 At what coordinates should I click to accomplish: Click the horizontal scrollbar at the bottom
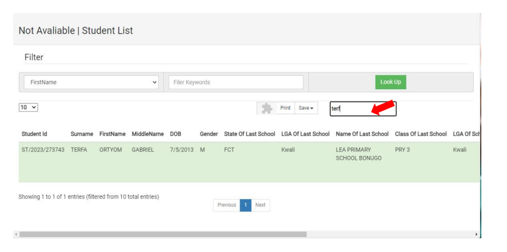[163, 235]
